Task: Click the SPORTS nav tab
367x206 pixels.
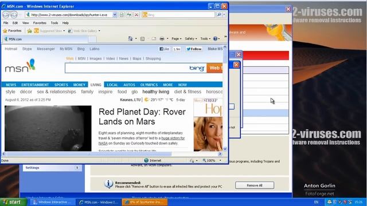Action: [x=61, y=85]
